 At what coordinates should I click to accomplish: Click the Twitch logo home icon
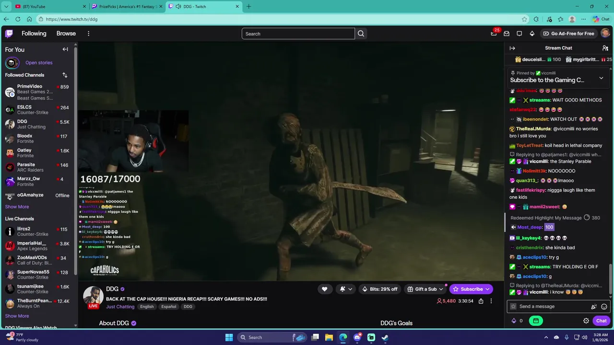(9, 34)
